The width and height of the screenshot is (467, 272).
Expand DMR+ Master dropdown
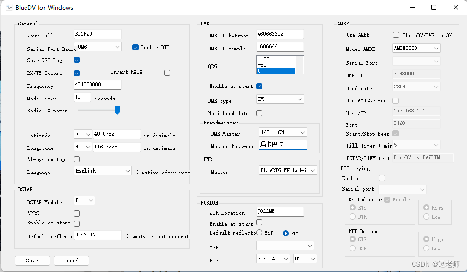tap(288, 170)
